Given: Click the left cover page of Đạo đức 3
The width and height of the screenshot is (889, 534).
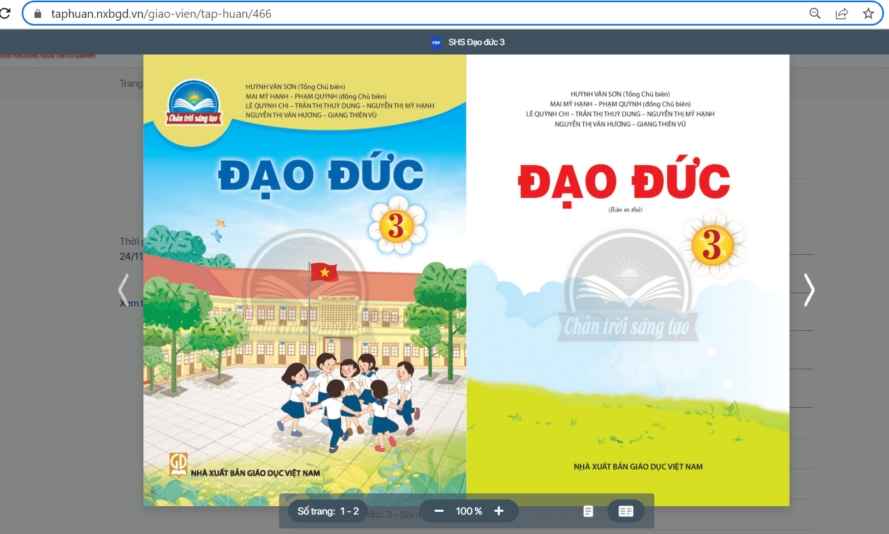Looking at the screenshot, I should (x=305, y=280).
